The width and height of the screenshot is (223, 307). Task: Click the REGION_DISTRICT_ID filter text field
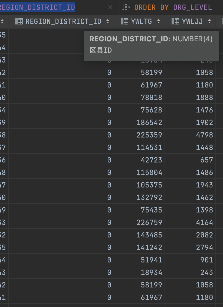click(x=37, y=7)
